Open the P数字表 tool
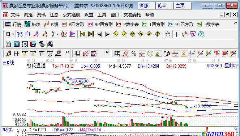 click(128, 24)
